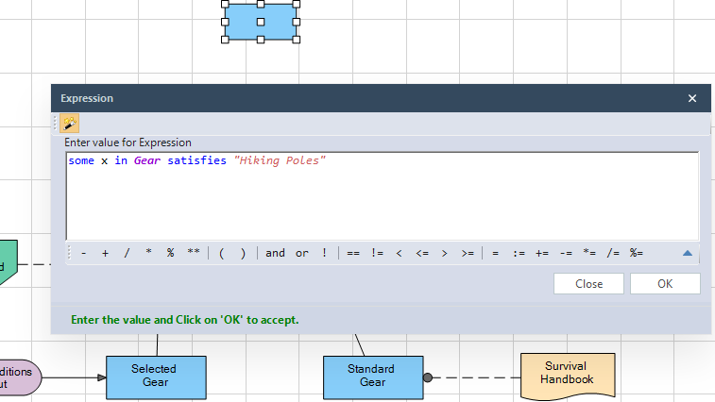The image size is (715, 402).
Task: Open the expression wizard wand icon
Action: click(x=69, y=123)
